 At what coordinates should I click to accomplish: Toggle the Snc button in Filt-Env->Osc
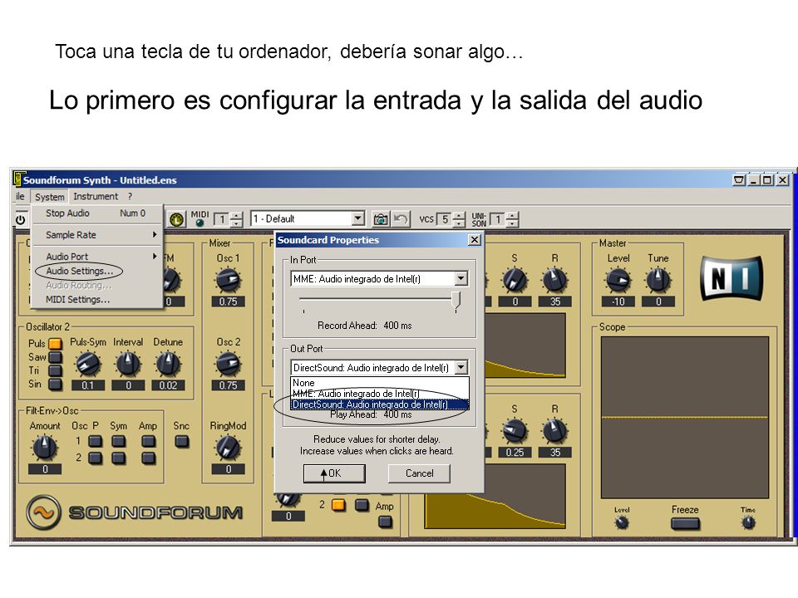[x=182, y=441]
